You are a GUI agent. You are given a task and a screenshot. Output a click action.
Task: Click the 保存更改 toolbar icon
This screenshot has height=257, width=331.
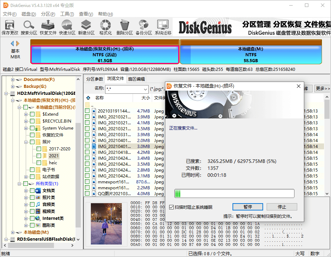10,27
